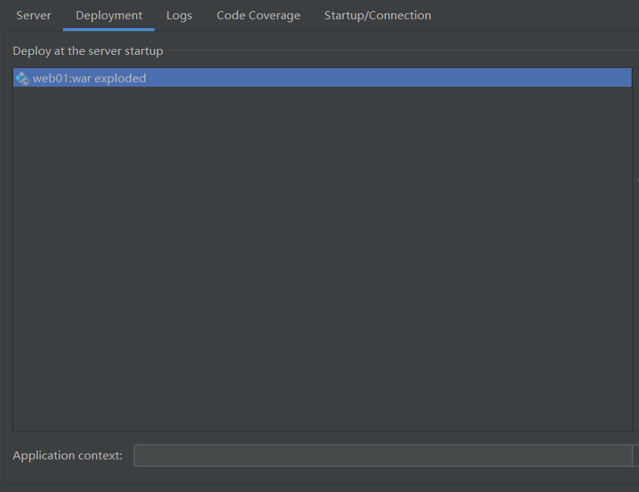Click the 'Startup' word in the last tab
Screen dimensions: 639x492
coord(345,15)
